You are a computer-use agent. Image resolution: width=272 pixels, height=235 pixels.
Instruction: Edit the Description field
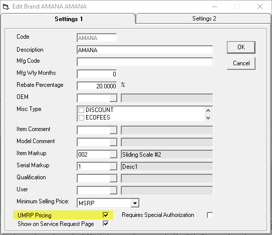[145, 50]
